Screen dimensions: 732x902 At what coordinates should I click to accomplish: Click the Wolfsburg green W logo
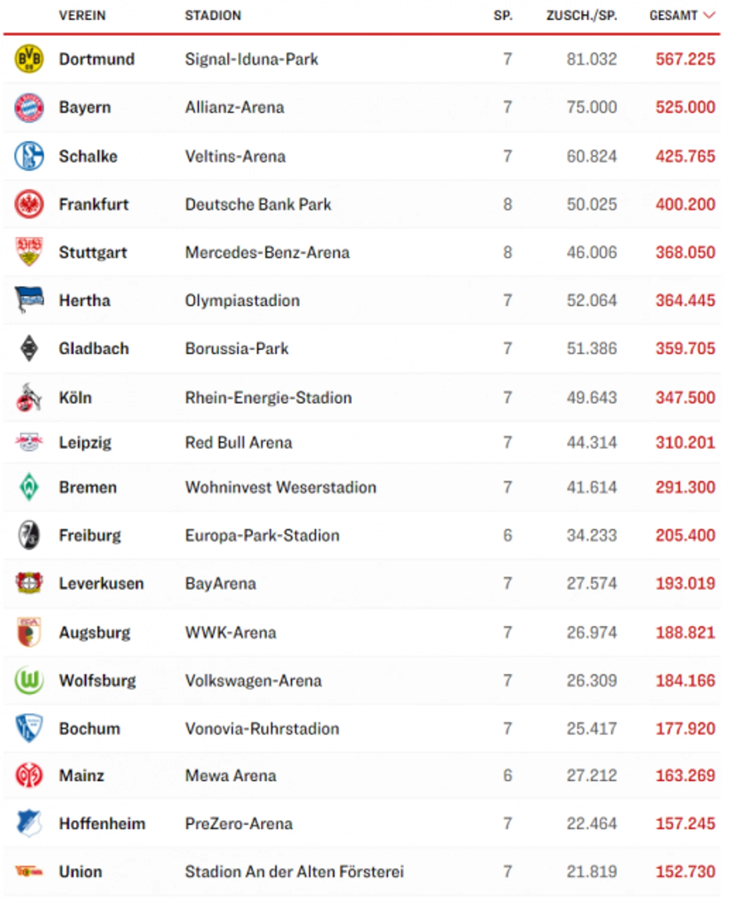29,680
